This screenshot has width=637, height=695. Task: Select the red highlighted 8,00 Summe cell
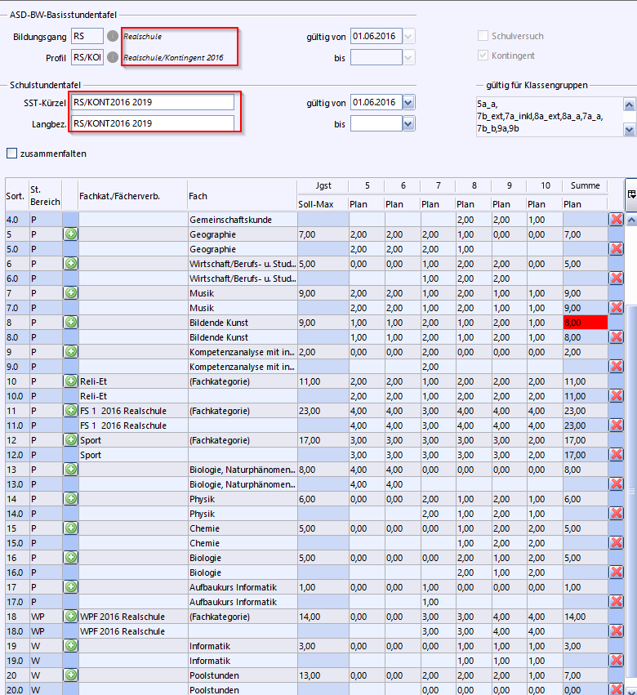click(x=585, y=323)
